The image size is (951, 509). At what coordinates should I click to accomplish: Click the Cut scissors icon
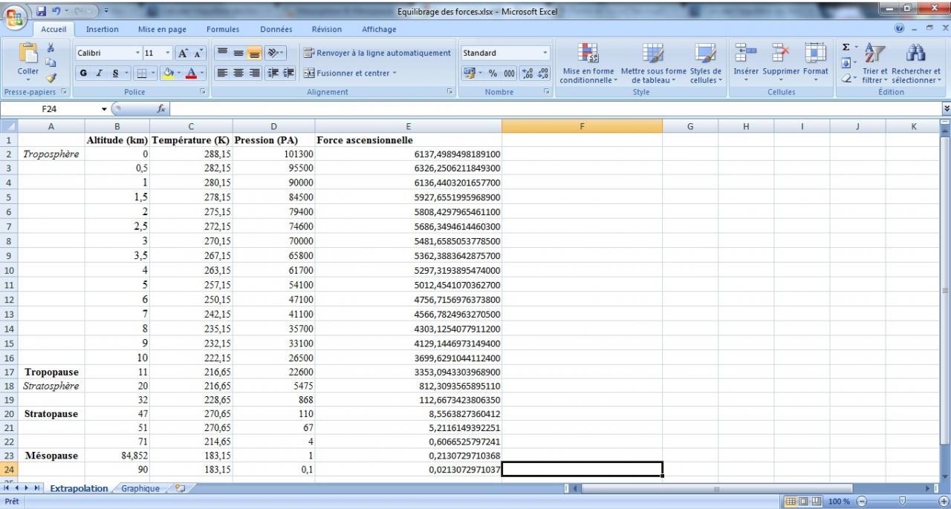pos(51,47)
